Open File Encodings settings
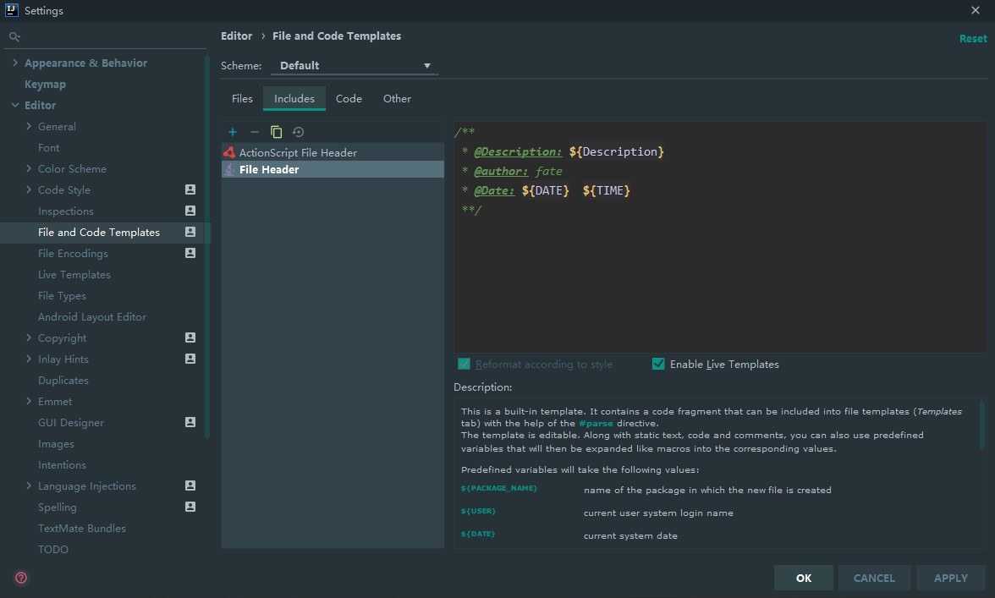This screenshot has height=598, width=995. pos(73,253)
